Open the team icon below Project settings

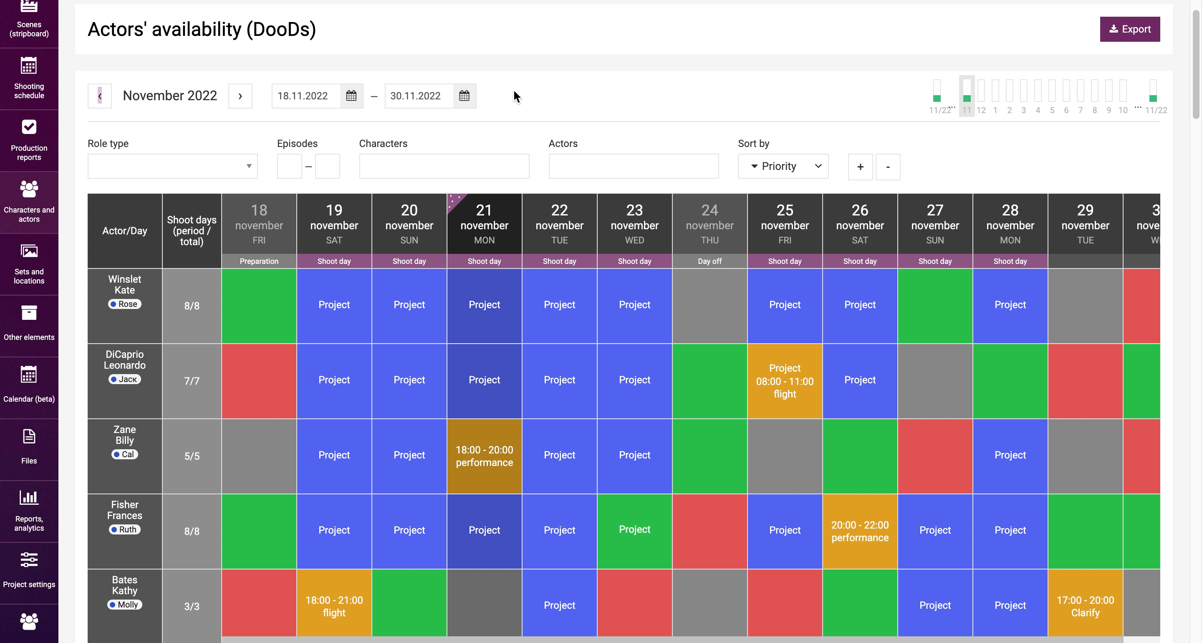[29, 622]
